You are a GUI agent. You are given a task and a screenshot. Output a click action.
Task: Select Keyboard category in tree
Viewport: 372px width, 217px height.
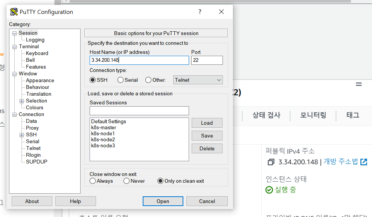(37, 53)
